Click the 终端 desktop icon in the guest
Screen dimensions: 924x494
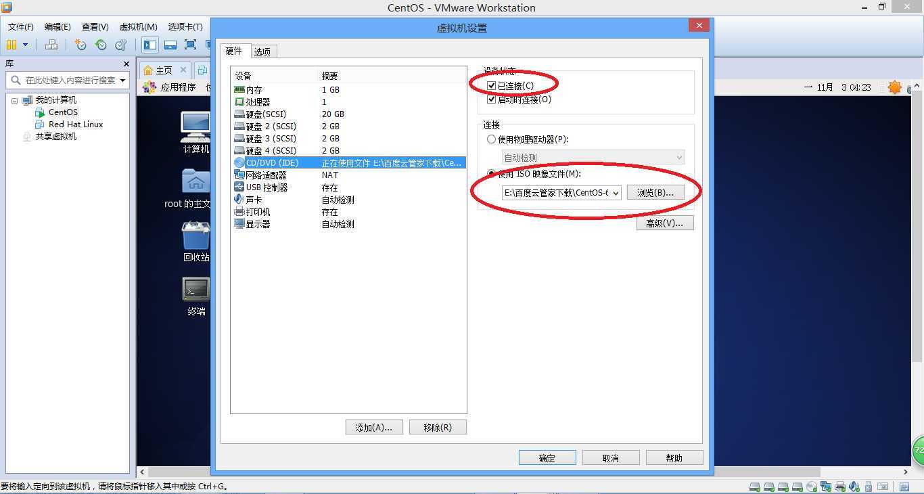[x=196, y=296]
